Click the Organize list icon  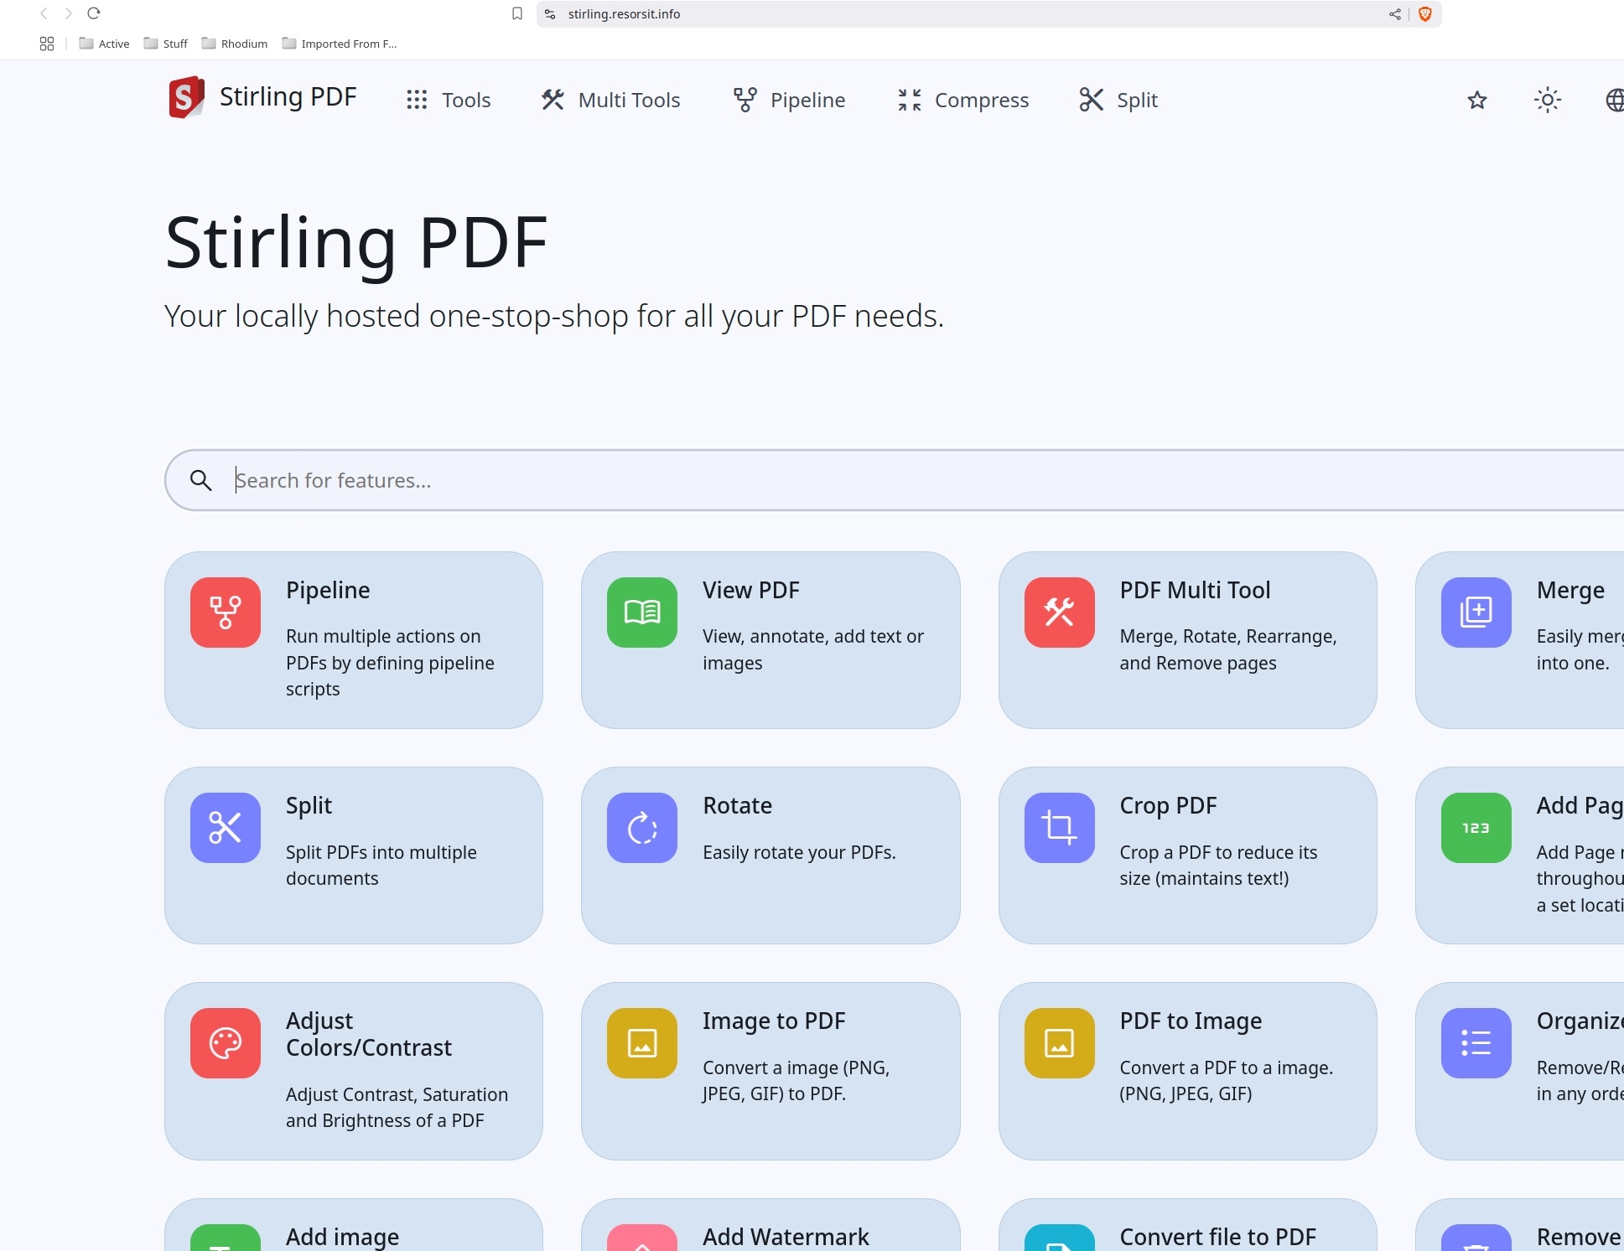(x=1476, y=1043)
